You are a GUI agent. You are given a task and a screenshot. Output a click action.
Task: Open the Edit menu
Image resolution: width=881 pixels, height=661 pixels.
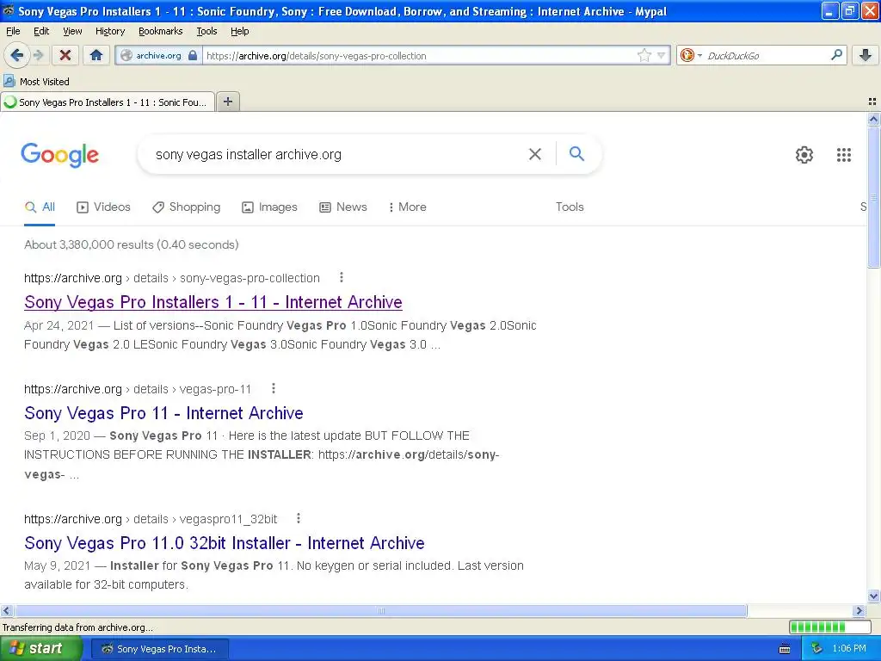pos(41,31)
